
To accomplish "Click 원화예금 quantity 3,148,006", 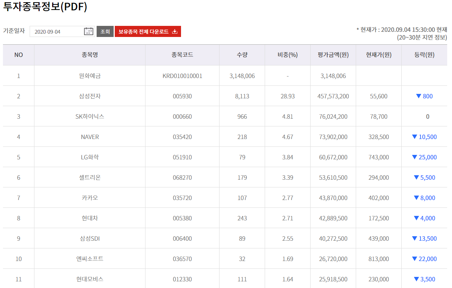I will [242, 76].
